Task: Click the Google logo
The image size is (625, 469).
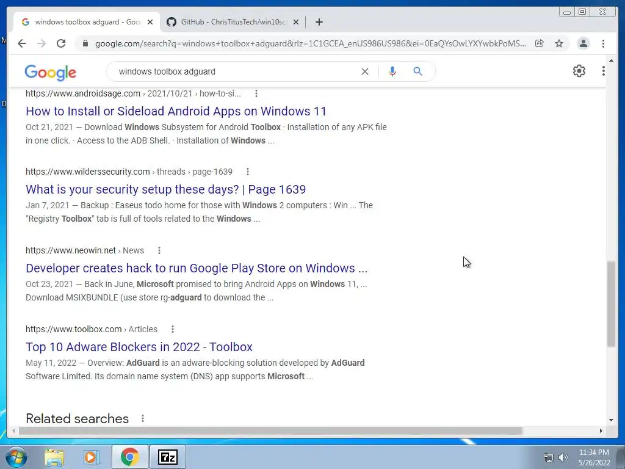Action: coord(50,72)
